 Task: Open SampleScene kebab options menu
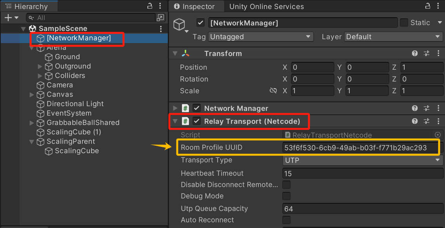pos(161,29)
